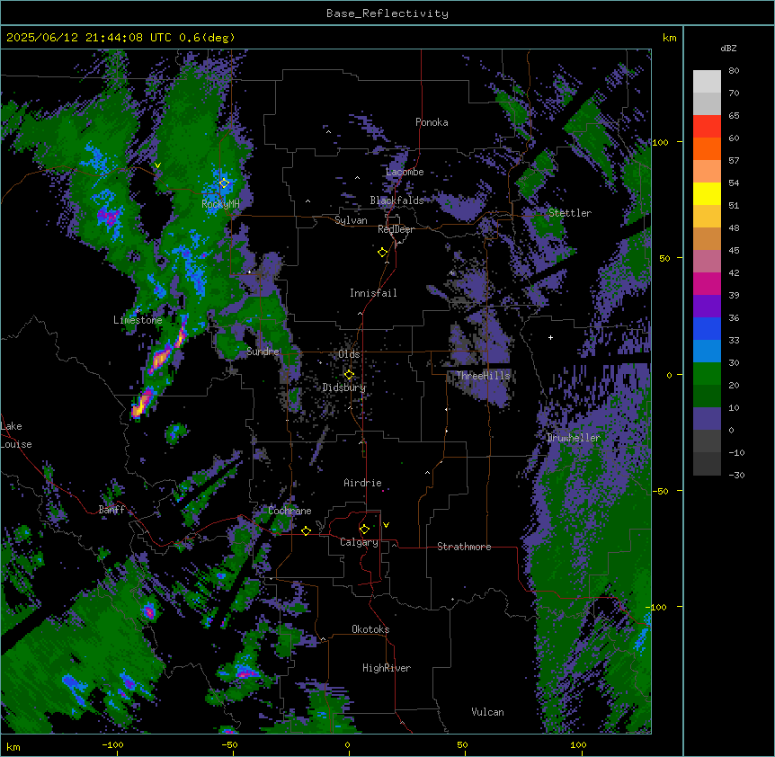Click the yellow v marker northwest of RockyMH
Screen dimensions: 775x757
pos(157,165)
